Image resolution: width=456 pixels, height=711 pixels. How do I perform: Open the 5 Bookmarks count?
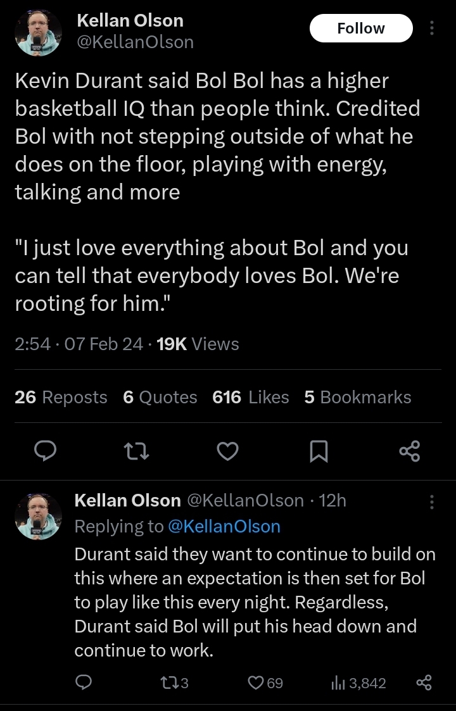pos(358,397)
